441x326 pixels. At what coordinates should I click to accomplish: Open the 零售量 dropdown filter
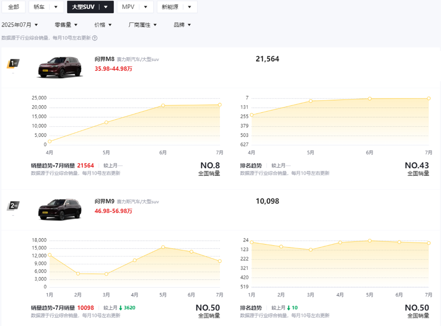click(66, 25)
